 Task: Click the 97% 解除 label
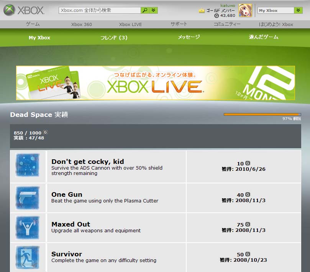pos(292,119)
